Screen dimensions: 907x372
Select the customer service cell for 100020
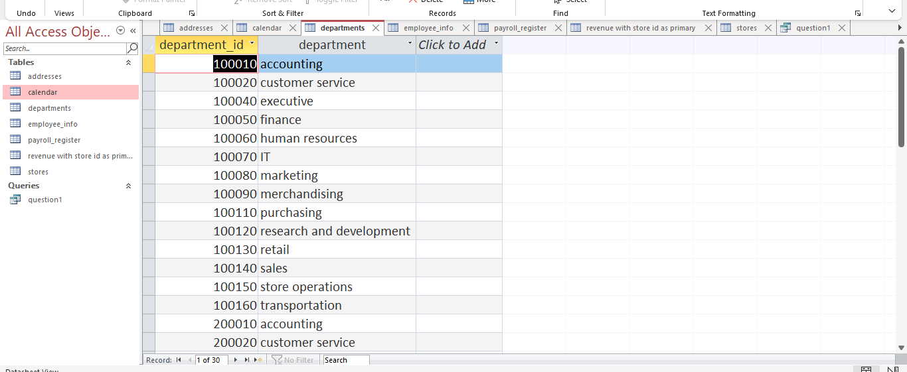pos(337,83)
